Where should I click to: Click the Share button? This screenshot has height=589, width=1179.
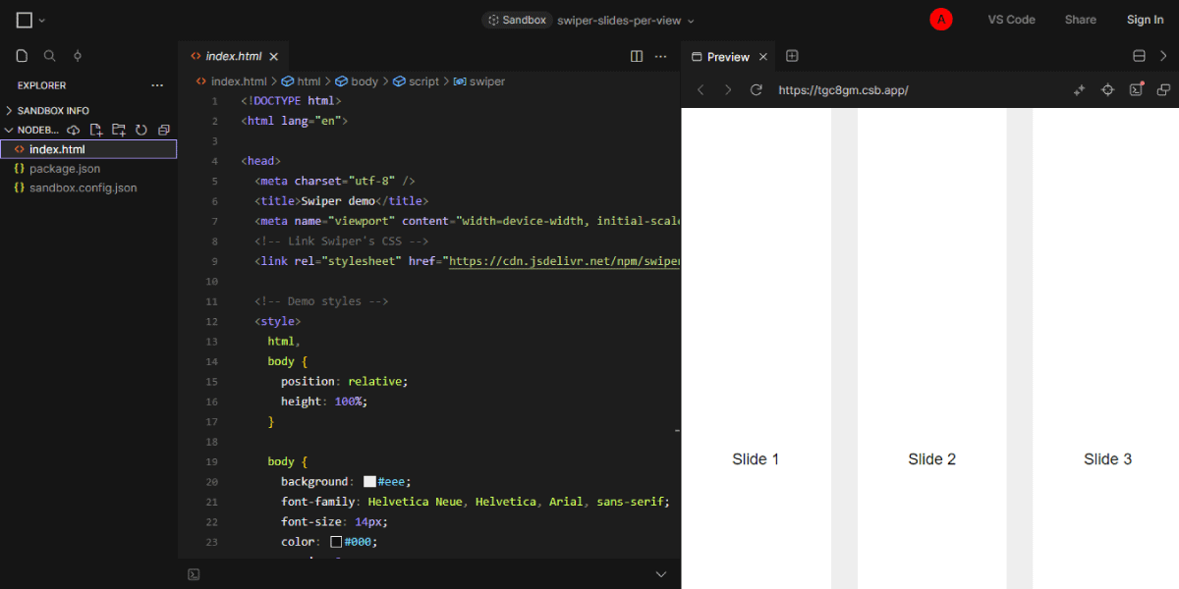pos(1081,20)
